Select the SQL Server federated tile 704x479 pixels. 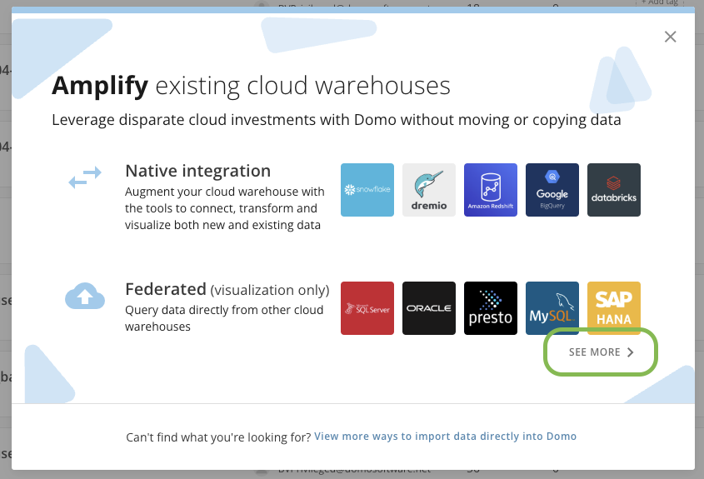pyautogui.click(x=367, y=308)
